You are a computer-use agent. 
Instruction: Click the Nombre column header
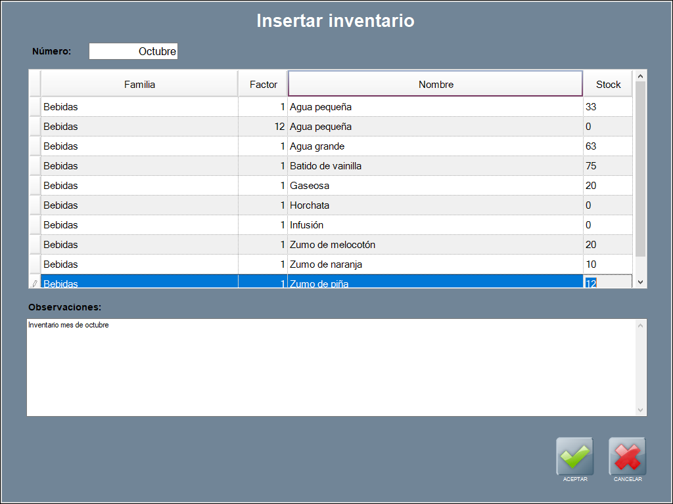pos(435,84)
